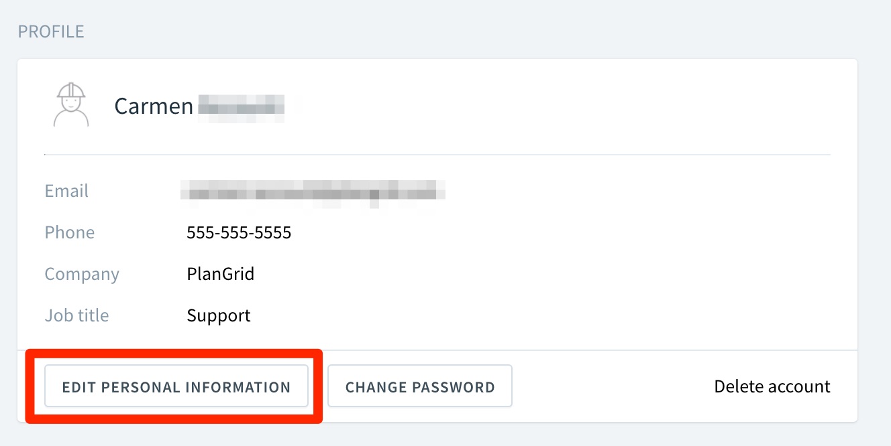891x446 pixels.
Task: Select the Delete account link
Action: click(x=772, y=386)
